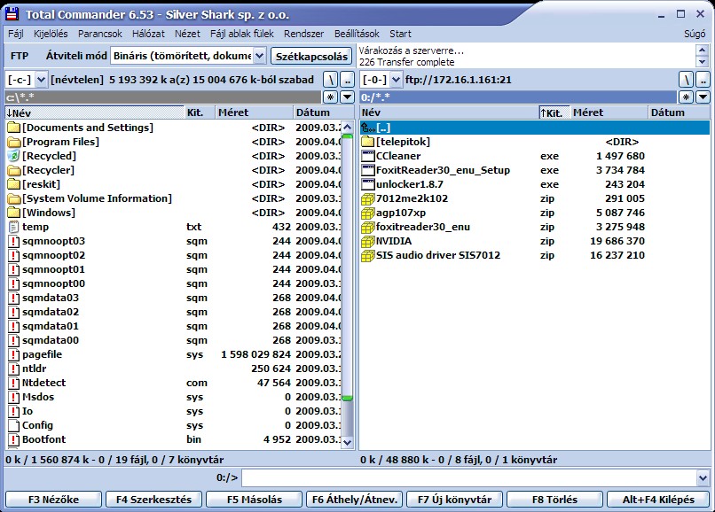Screen dimensions: 715x512
Task: Click the 7012me2k102 zip archive icon
Action: click(367, 198)
